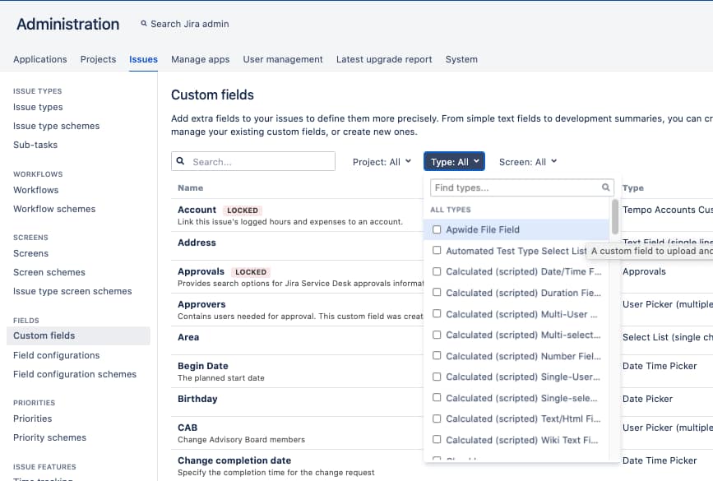
Task: Click the magnifier icon inside the Find types field
Action: point(605,187)
